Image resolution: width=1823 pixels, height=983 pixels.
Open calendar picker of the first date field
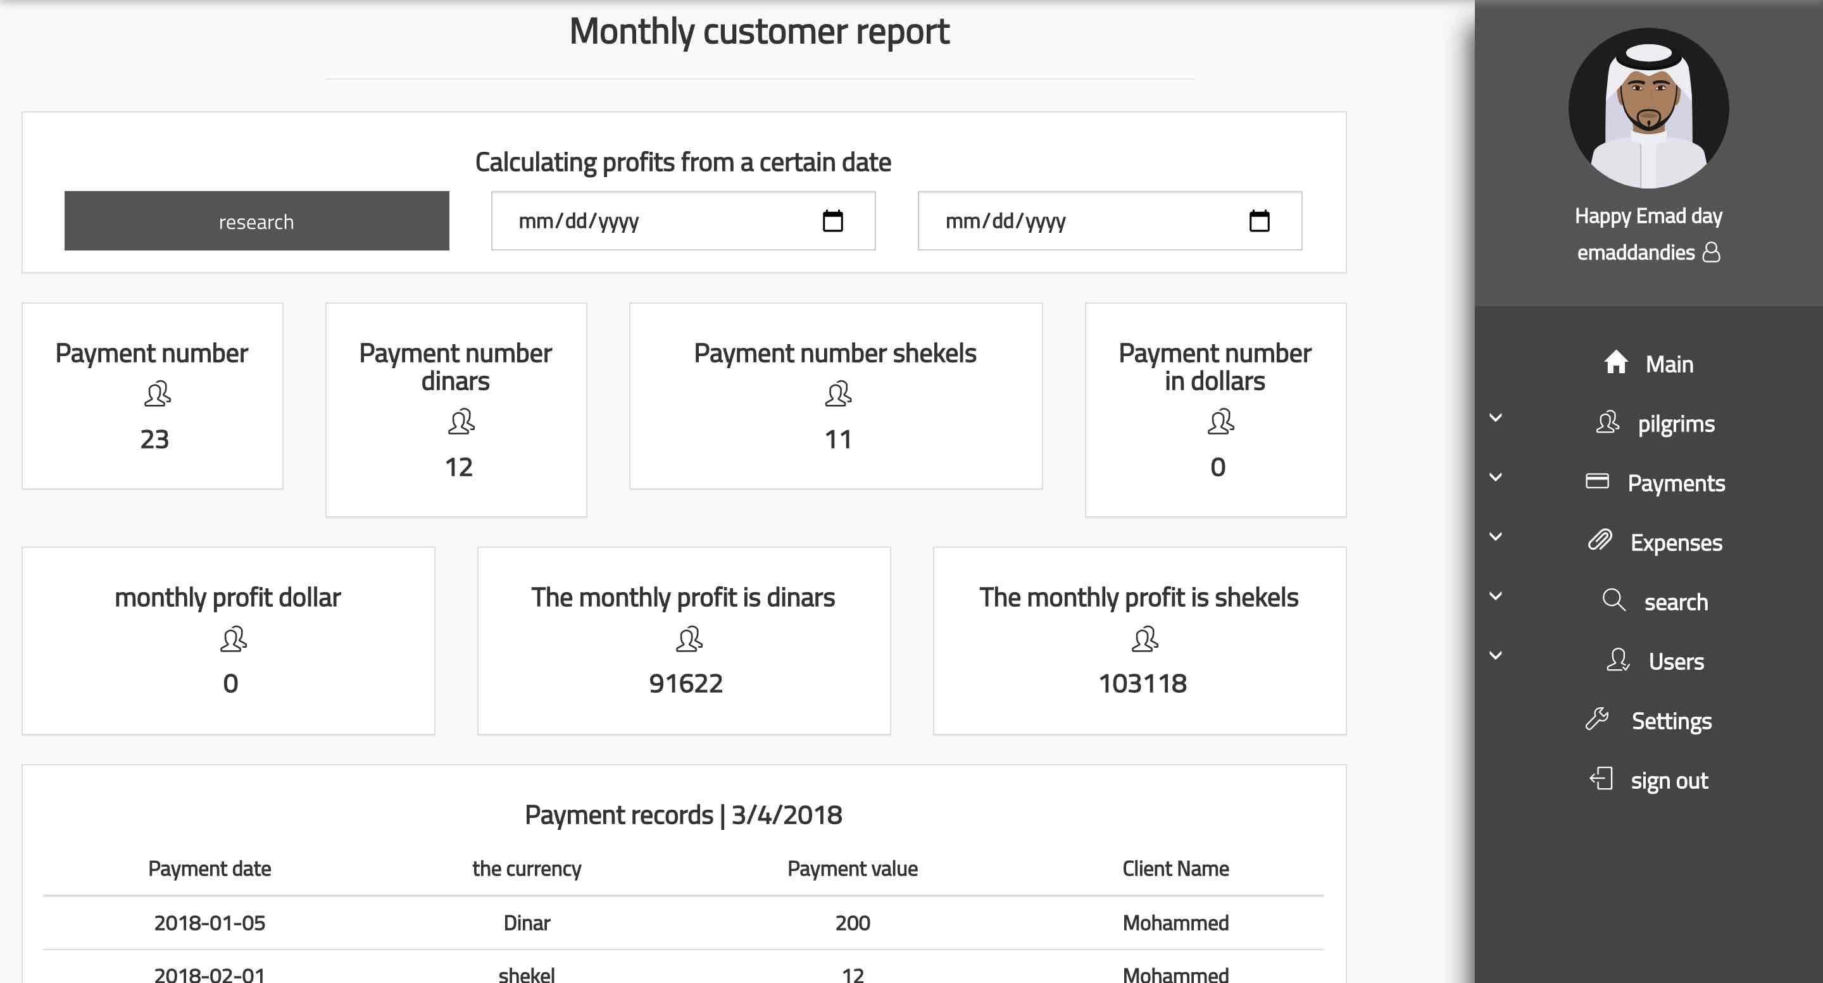pos(832,221)
